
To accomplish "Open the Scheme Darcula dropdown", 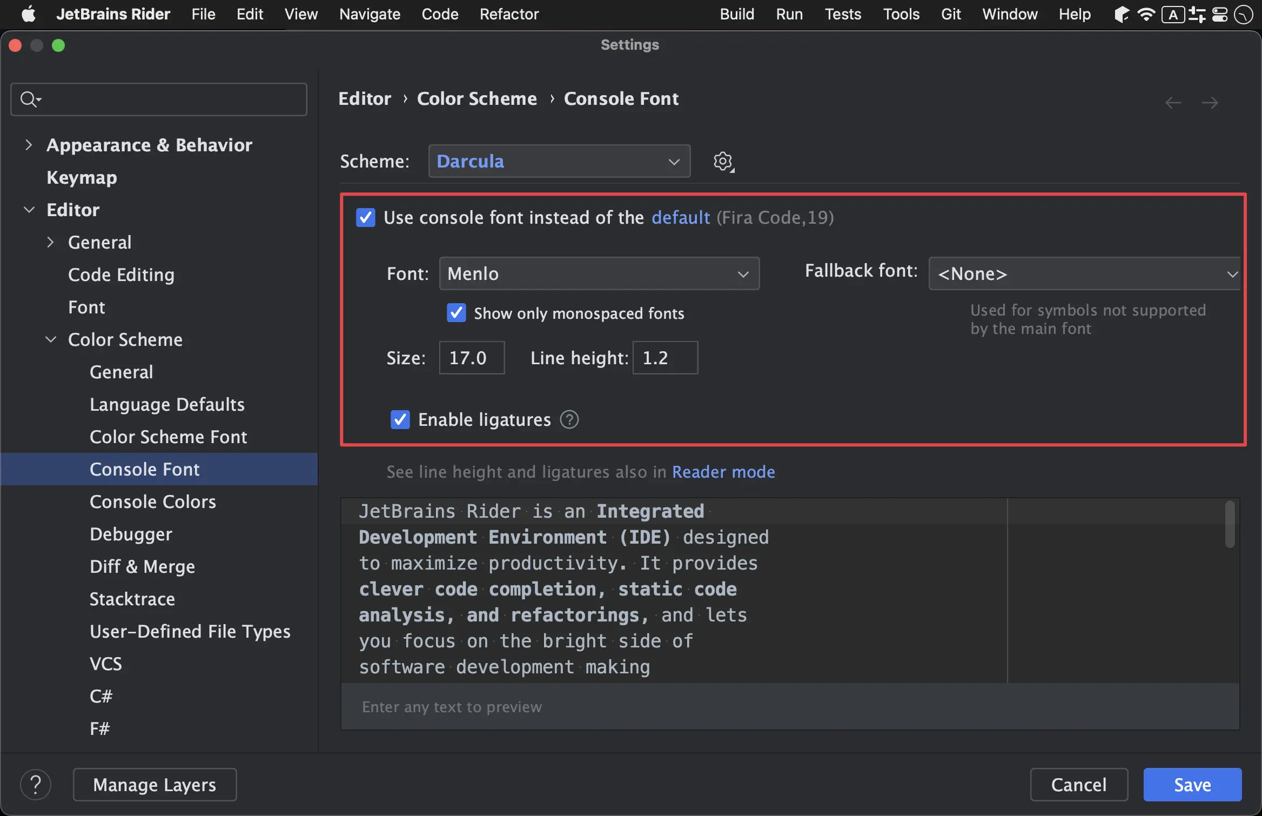I will pos(559,161).
